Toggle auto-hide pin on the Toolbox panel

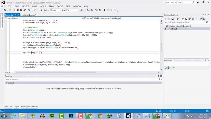(158, 76)
